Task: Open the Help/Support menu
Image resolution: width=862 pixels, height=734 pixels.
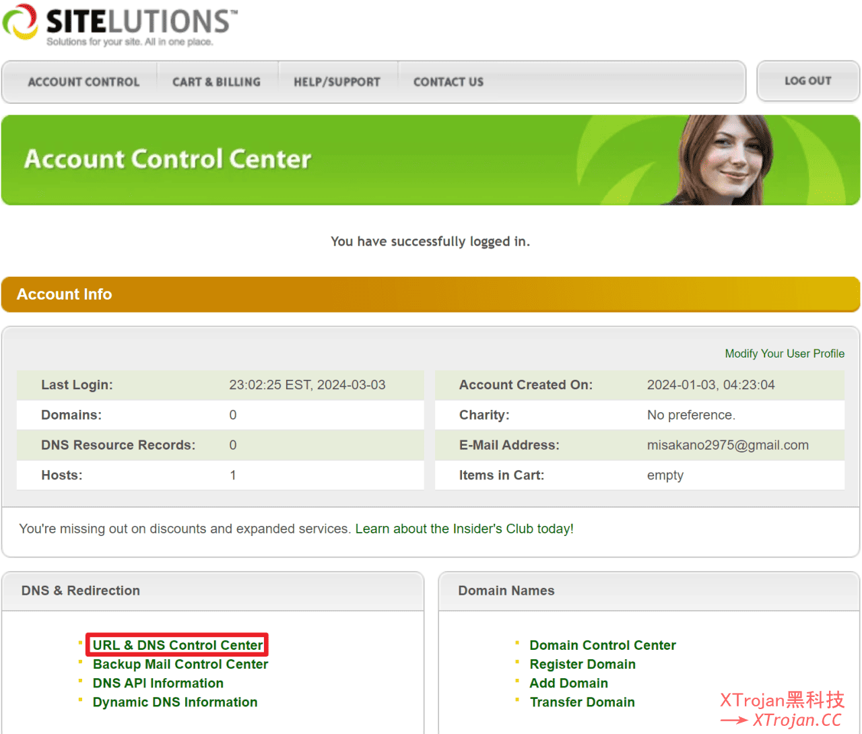Action: tap(337, 82)
